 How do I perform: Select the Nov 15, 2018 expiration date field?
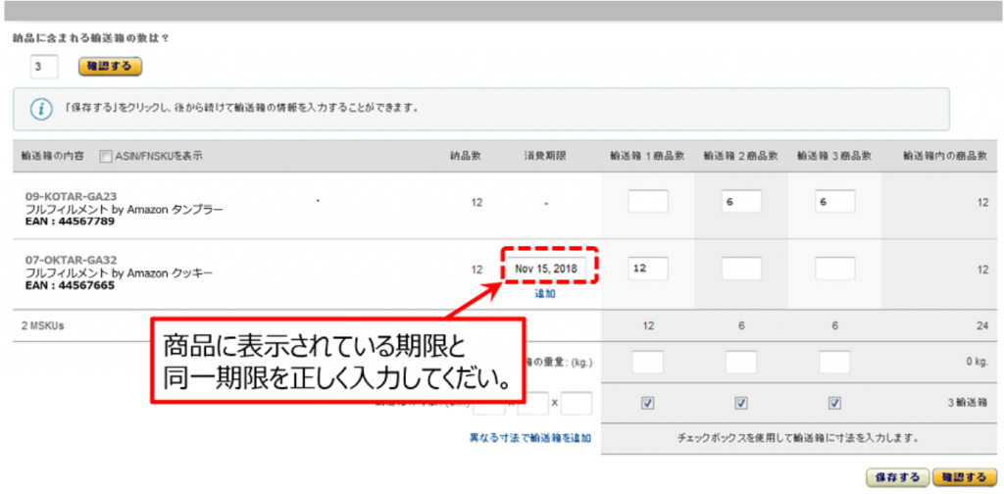[548, 268]
